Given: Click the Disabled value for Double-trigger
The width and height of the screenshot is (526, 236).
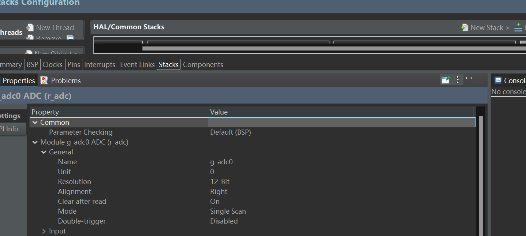Looking at the screenshot, I should [224, 221].
